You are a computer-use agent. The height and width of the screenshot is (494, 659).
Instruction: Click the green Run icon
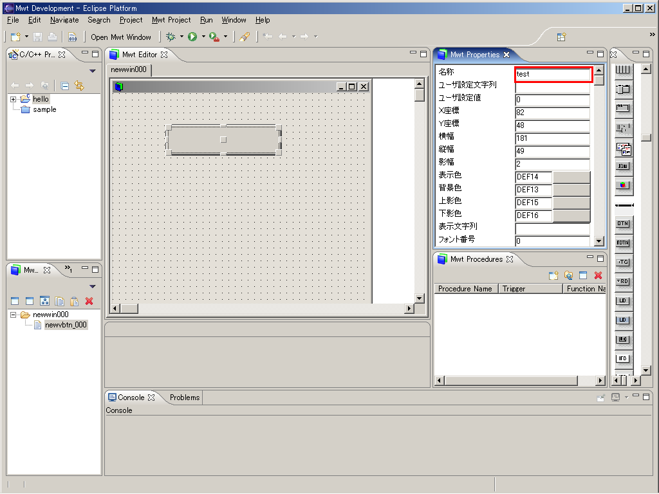point(192,37)
